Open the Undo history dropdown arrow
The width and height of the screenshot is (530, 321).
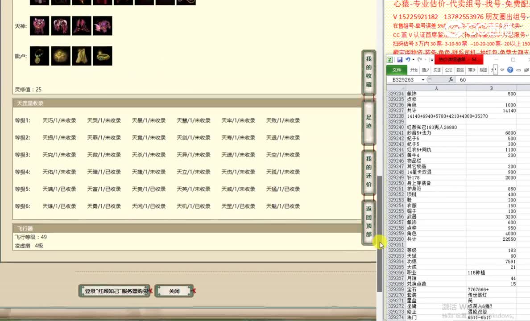pyautogui.click(x=413, y=59)
